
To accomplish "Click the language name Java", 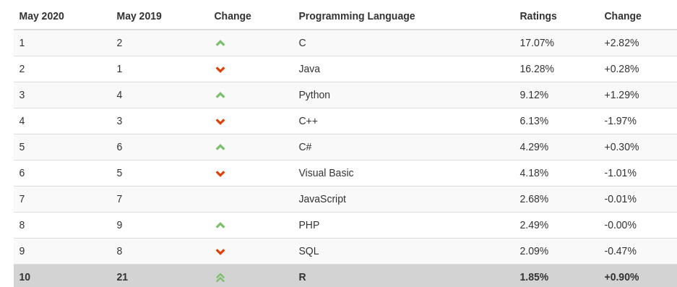I will click(x=309, y=69).
